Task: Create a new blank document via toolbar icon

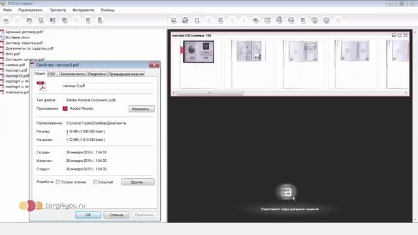Action: point(197,20)
